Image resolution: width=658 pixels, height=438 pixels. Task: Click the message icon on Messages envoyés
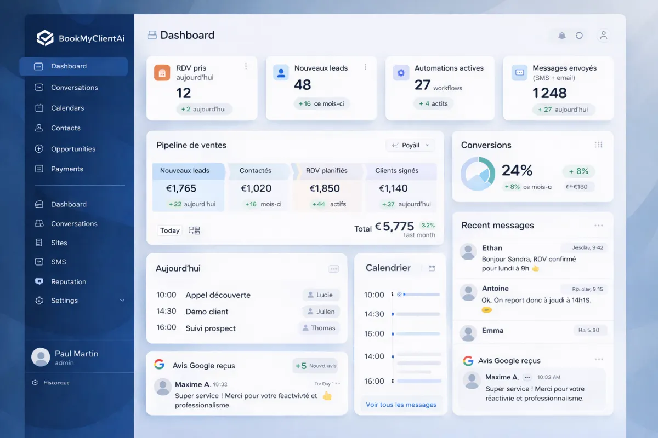pyautogui.click(x=519, y=72)
